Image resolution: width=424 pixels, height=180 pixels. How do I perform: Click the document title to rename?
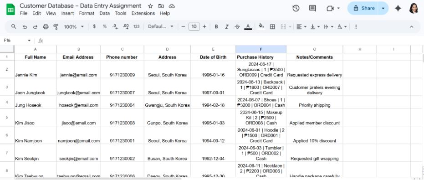tap(80, 5)
